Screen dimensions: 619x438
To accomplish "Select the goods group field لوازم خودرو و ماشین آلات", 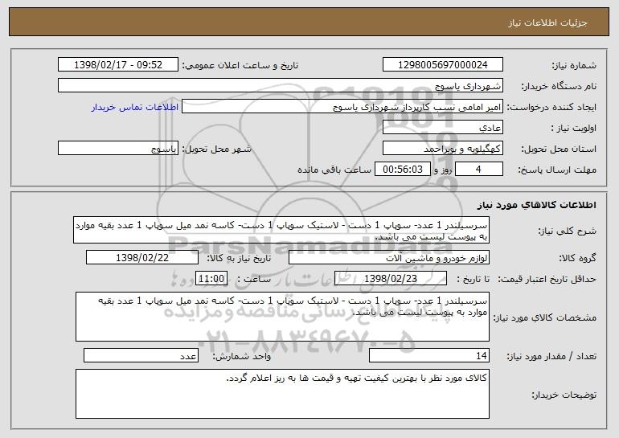I will click(389, 258).
